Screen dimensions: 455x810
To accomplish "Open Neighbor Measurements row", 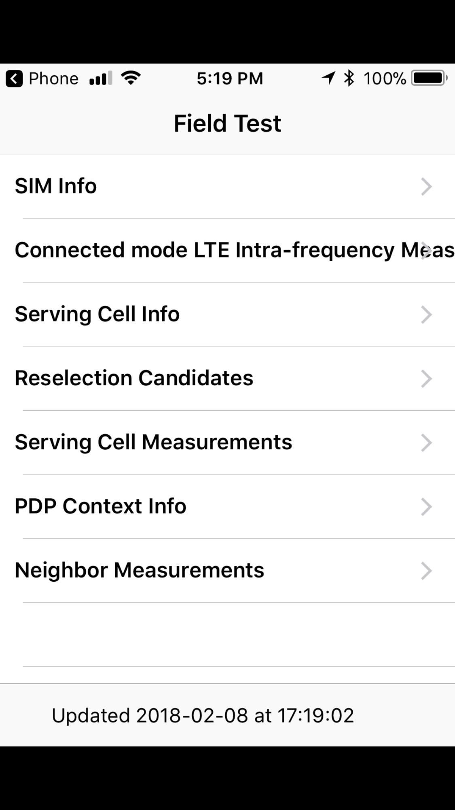I will click(140, 570).
